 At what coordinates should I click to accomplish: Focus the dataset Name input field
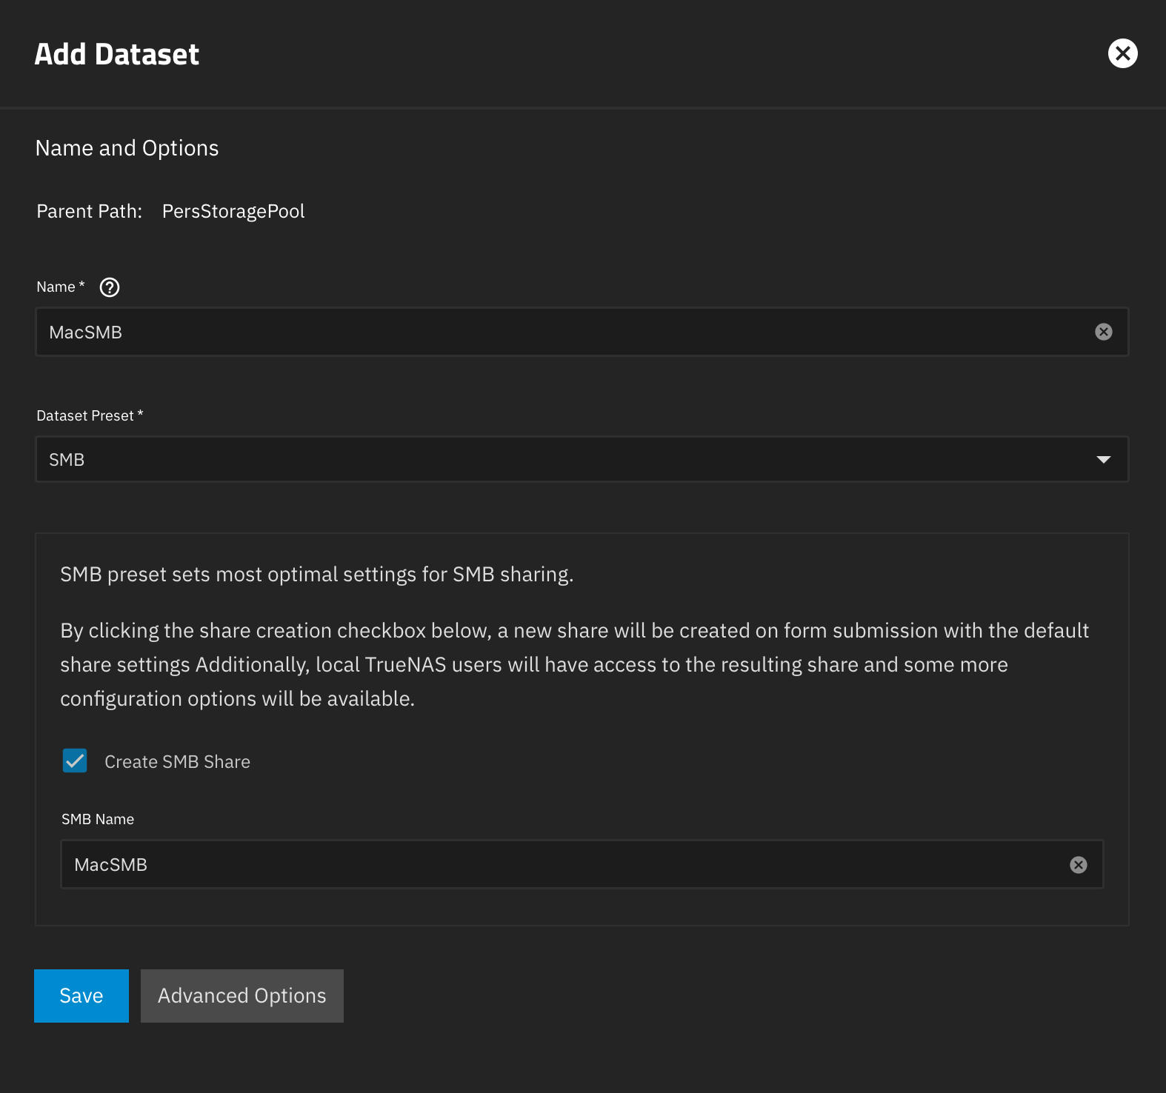(563, 332)
